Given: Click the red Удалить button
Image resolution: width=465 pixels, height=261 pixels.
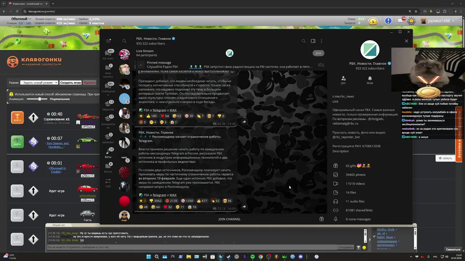Looking at the screenshot, I should tap(89, 83).
